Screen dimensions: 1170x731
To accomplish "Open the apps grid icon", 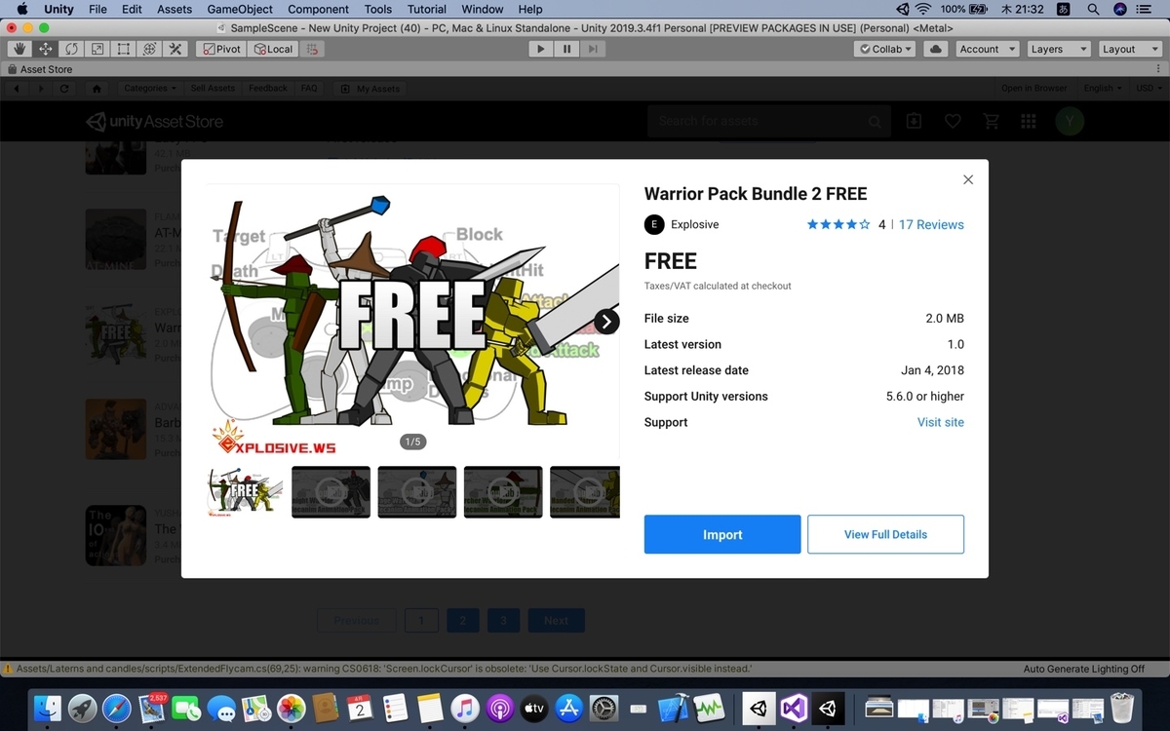I will tap(1028, 121).
